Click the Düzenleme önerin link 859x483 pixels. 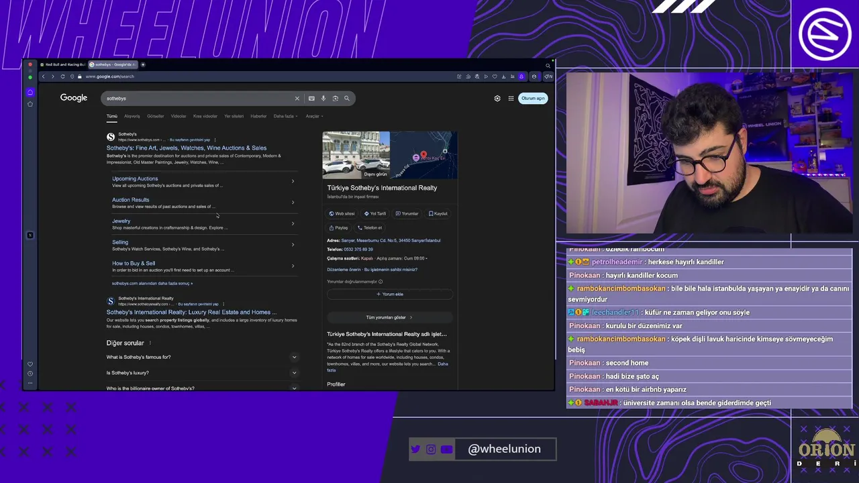(344, 270)
